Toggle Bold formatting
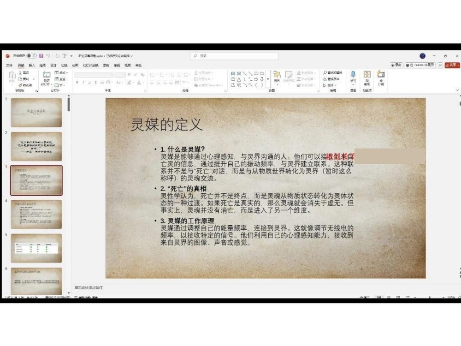This screenshot has height=346, width=461. pos(77,83)
